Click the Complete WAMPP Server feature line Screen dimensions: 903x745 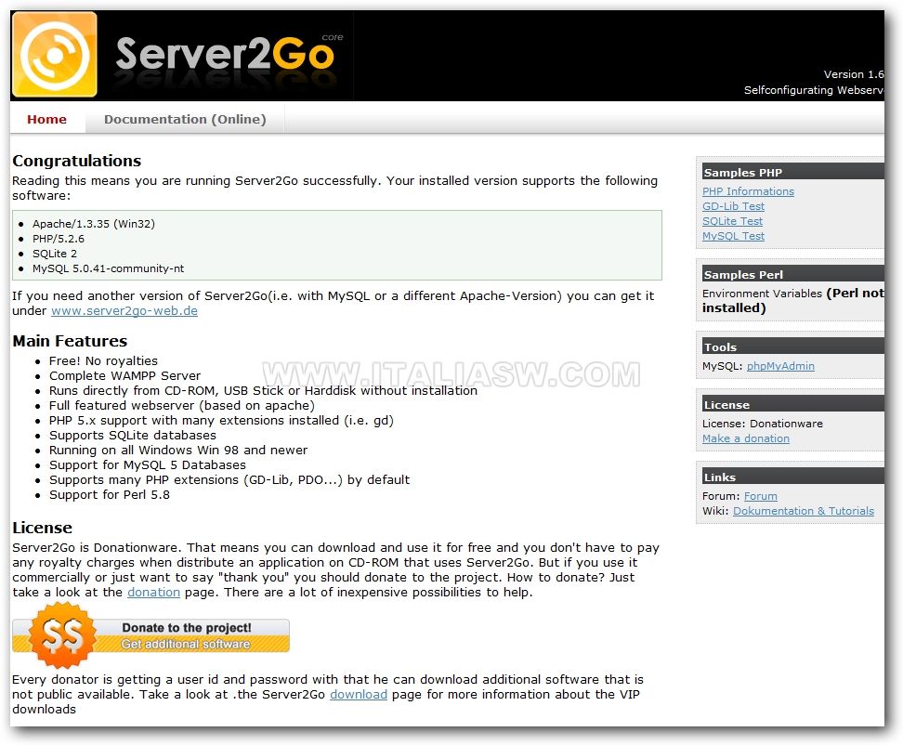point(124,376)
